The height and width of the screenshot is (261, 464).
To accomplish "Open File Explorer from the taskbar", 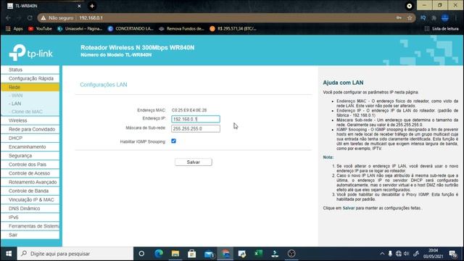I will [x=175, y=254].
